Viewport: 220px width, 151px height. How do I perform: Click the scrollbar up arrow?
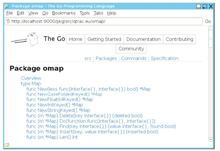[211, 28]
